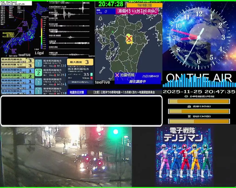236x188 pixels.
Task: Click the clock icon beside 24時間残り時間
Action: click(186, 96)
